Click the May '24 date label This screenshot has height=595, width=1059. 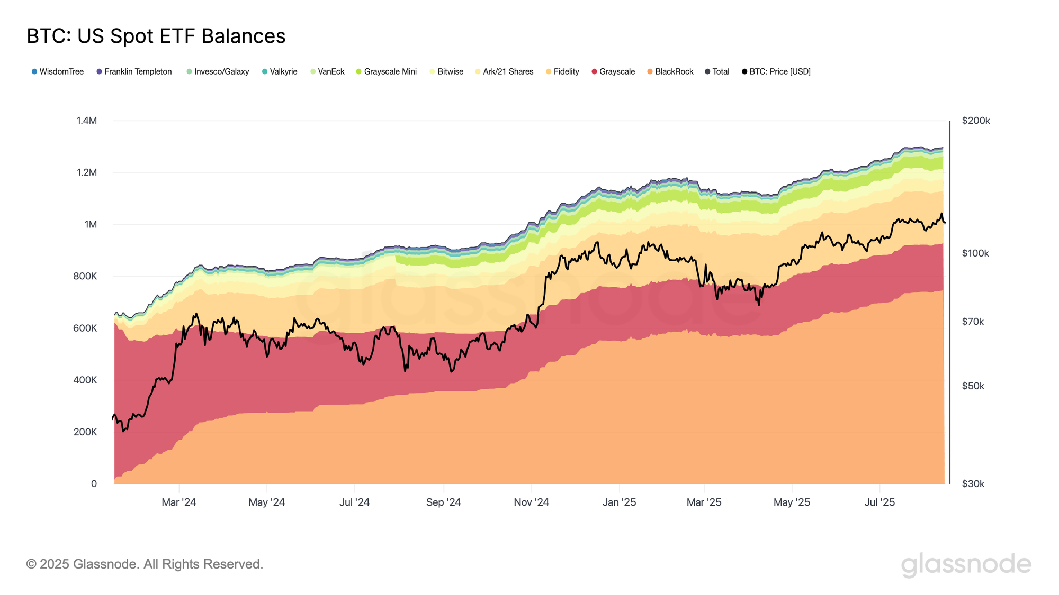[x=267, y=502]
